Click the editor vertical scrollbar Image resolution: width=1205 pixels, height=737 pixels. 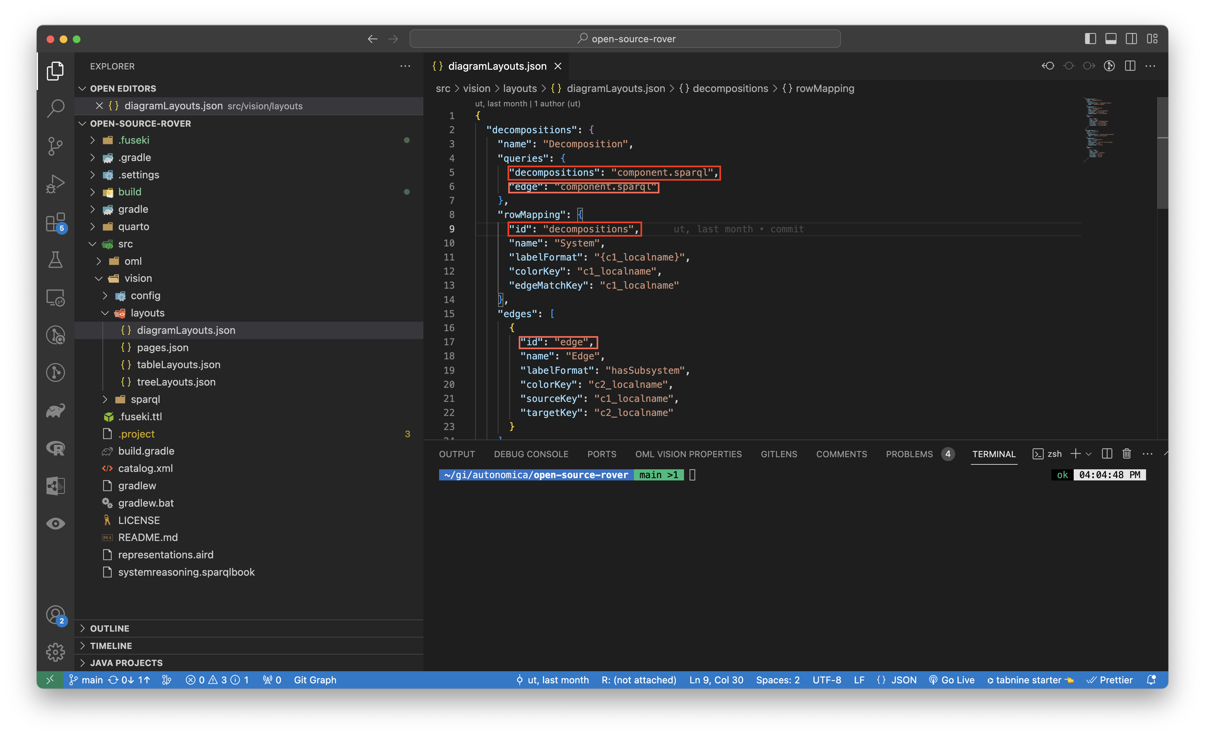[x=1162, y=153]
